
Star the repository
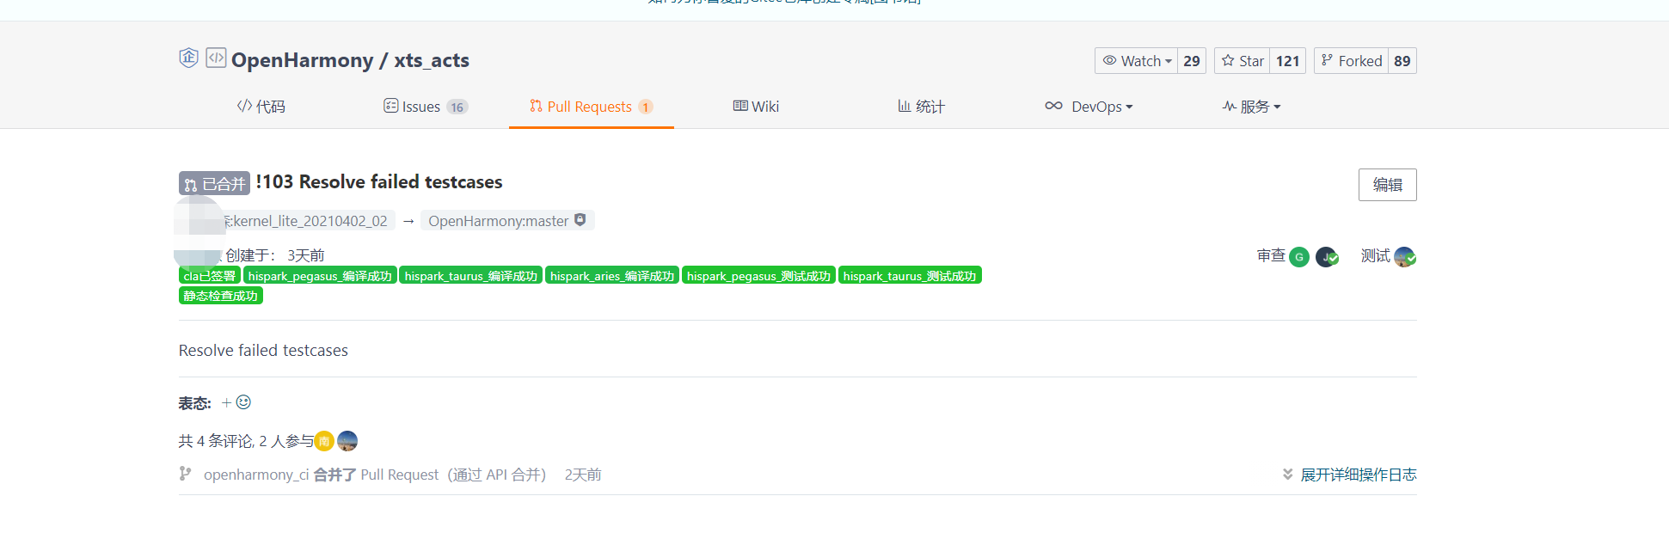[x=1242, y=61]
